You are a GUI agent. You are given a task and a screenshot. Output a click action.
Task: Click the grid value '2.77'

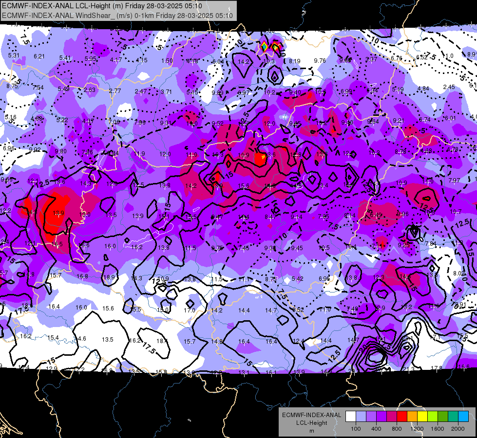(115, 91)
